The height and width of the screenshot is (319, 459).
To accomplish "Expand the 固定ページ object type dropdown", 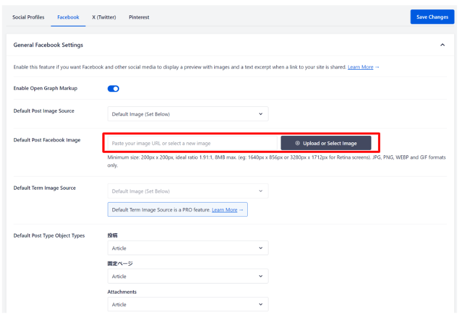I will click(188, 276).
